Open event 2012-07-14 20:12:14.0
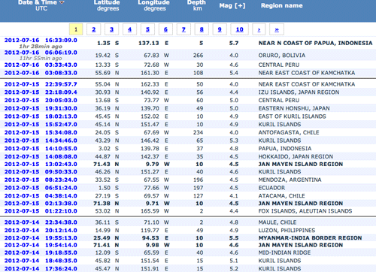 [x=41, y=231]
